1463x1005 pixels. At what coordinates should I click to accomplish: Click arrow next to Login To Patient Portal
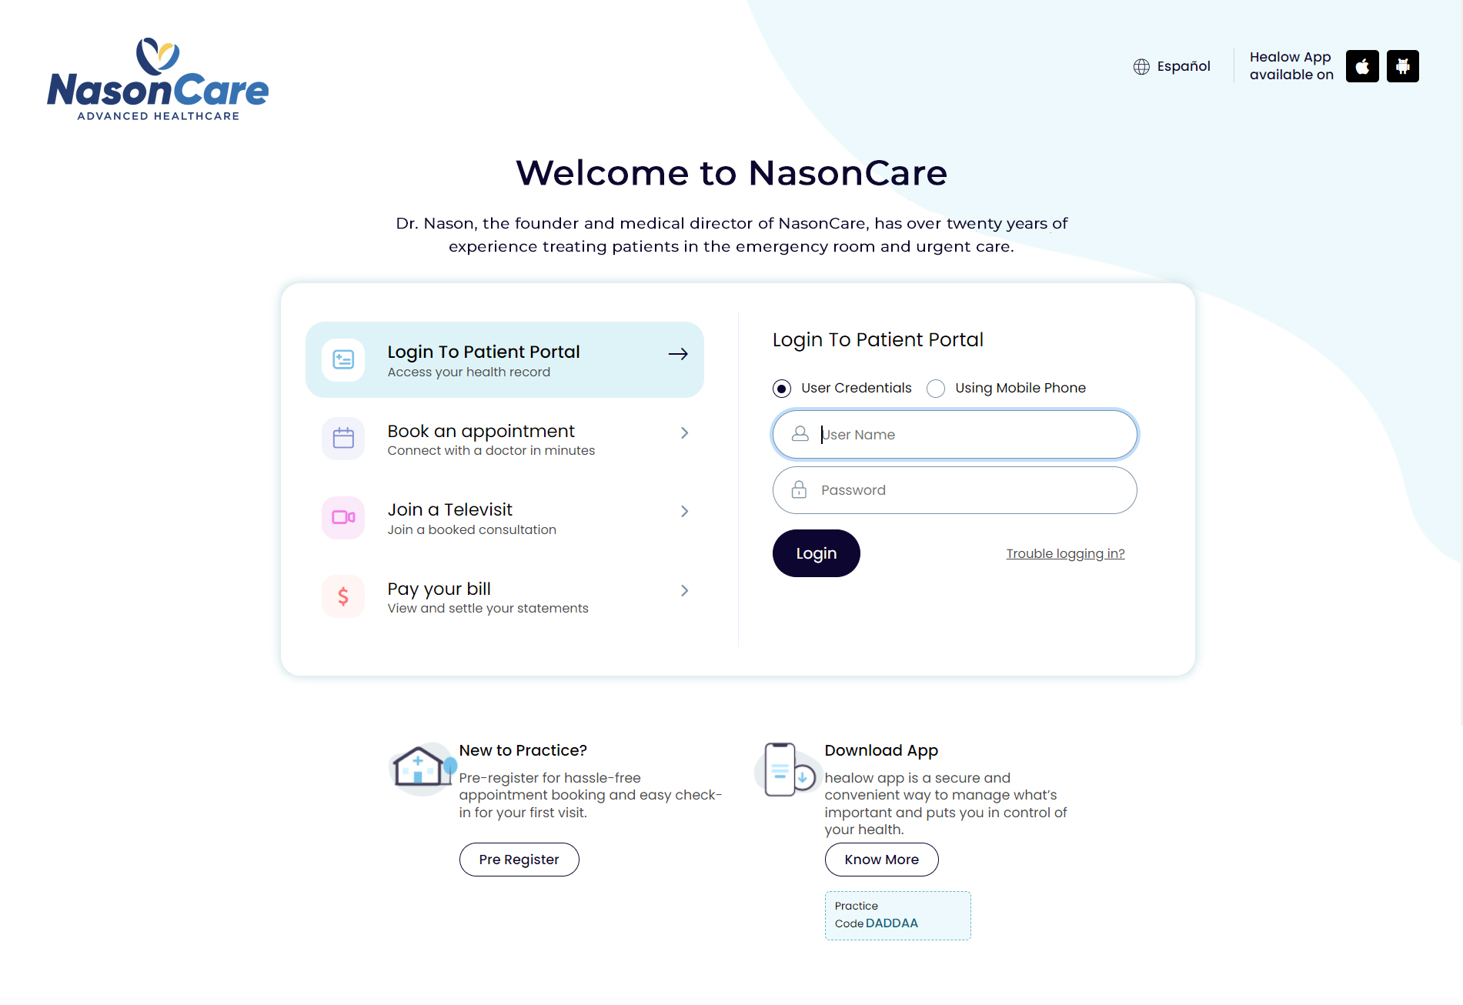click(678, 354)
